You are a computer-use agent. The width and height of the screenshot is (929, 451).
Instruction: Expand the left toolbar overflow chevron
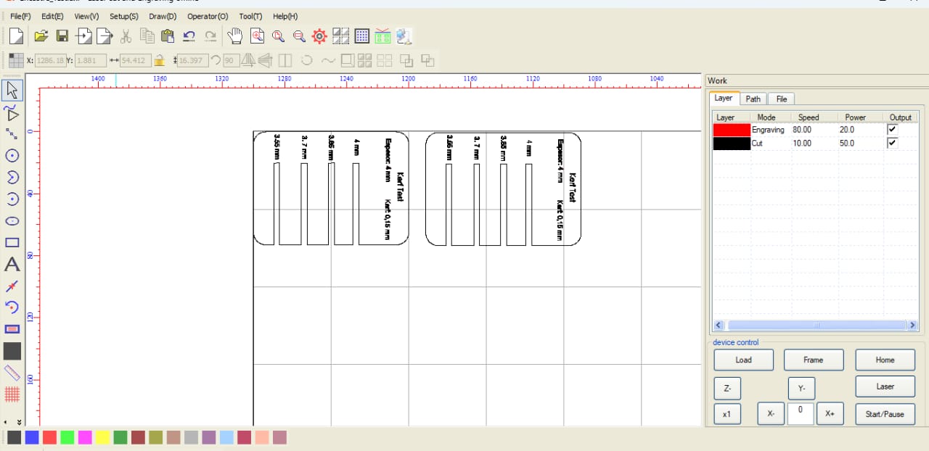coord(19,421)
